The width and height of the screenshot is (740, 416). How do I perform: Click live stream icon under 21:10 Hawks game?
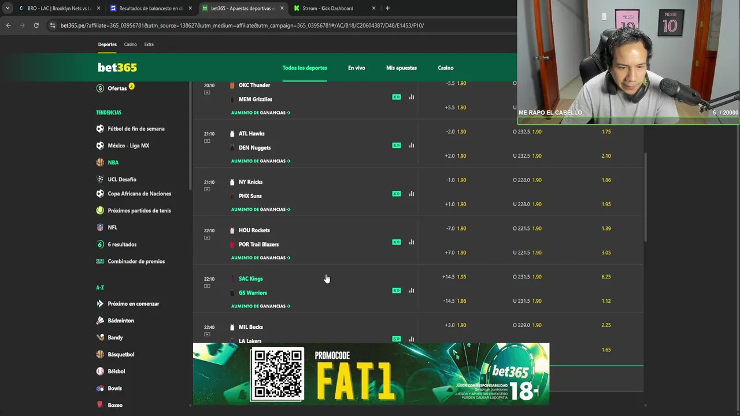coord(207,141)
